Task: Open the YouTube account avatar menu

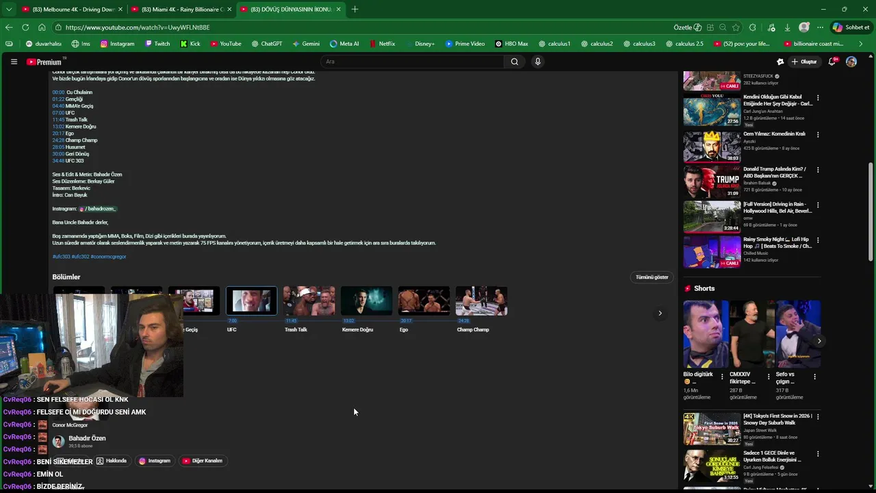Action: 851,62
